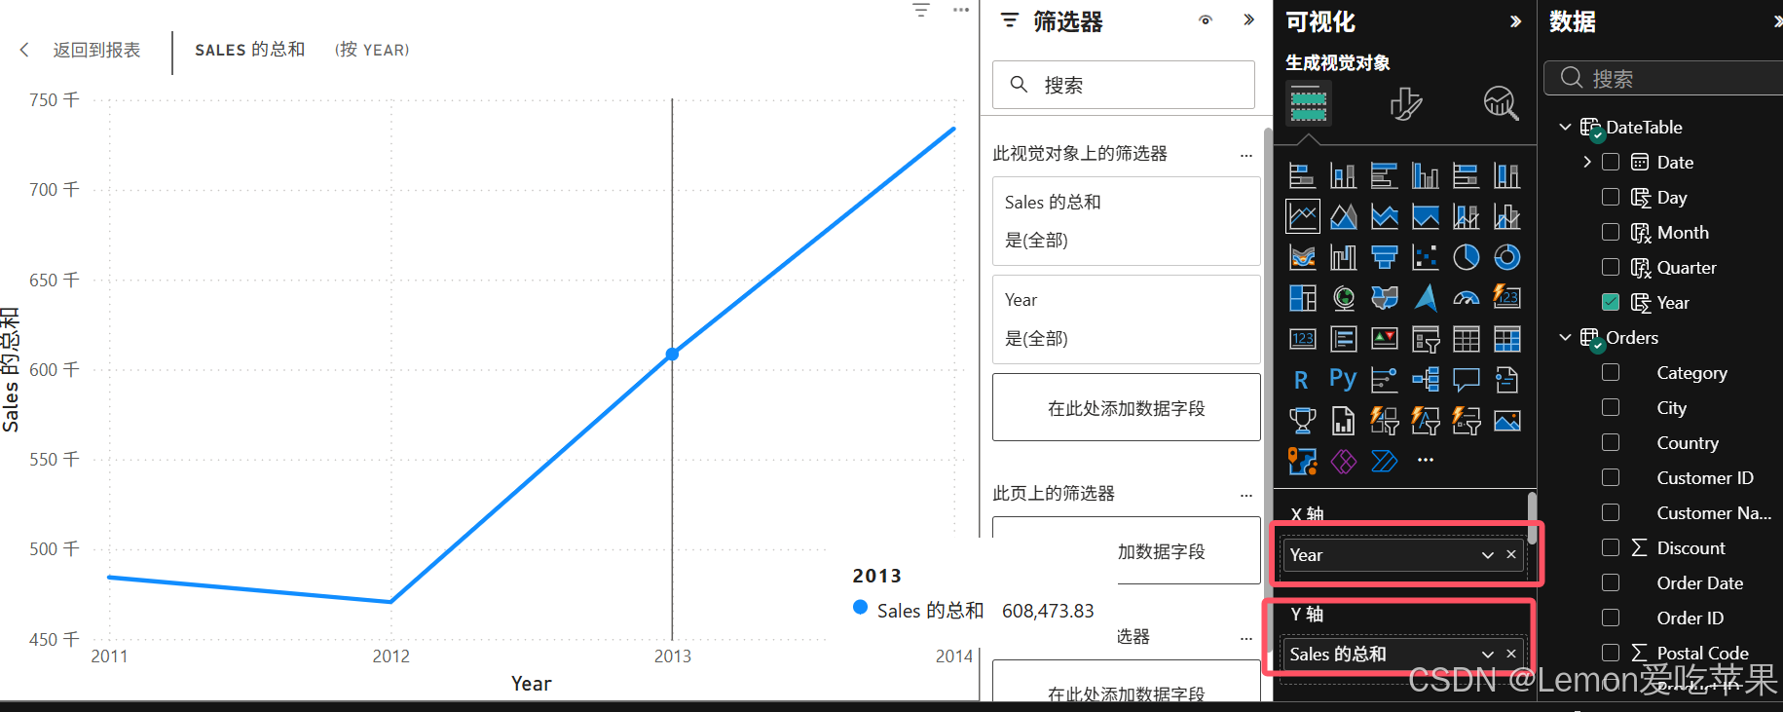Screen dimensions: 1783x712
Task: Open the Year filter card
Action: point(1126,319)
